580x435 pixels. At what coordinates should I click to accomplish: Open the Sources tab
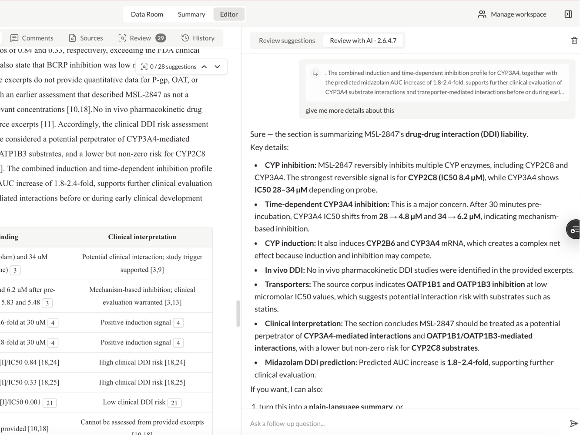[x=86, y=38]
